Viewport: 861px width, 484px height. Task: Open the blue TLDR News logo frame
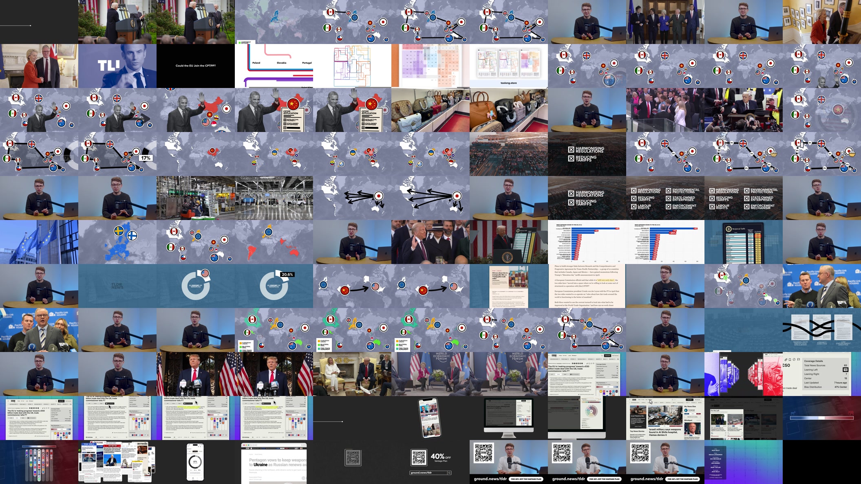click(x=117, y=286)
